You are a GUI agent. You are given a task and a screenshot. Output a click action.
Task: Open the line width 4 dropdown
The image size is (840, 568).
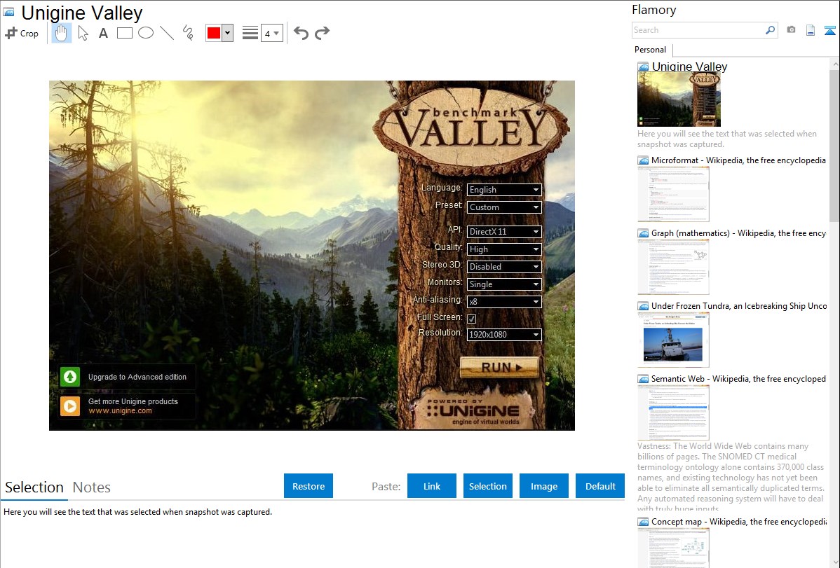(272, 33)
